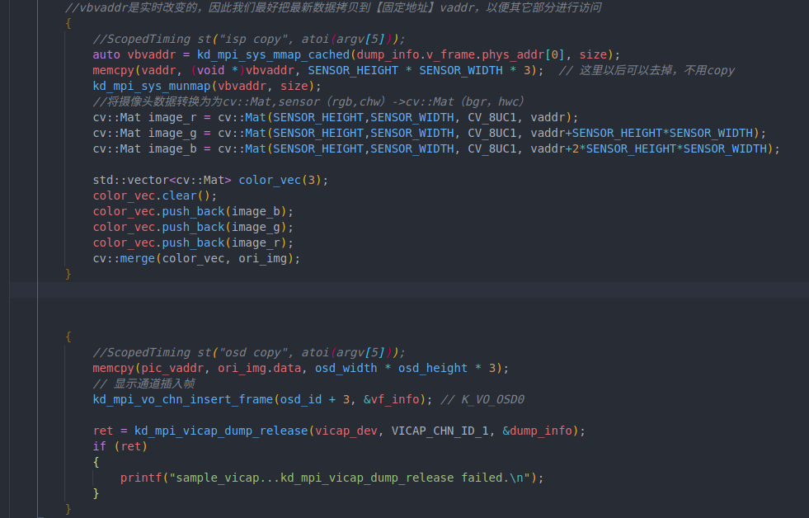This screenshot has width=809, height=518.
Task: Click the kd_mpi_vicap_dump_release assignment line
Action: pyautogui.click(x=339, y=431)
